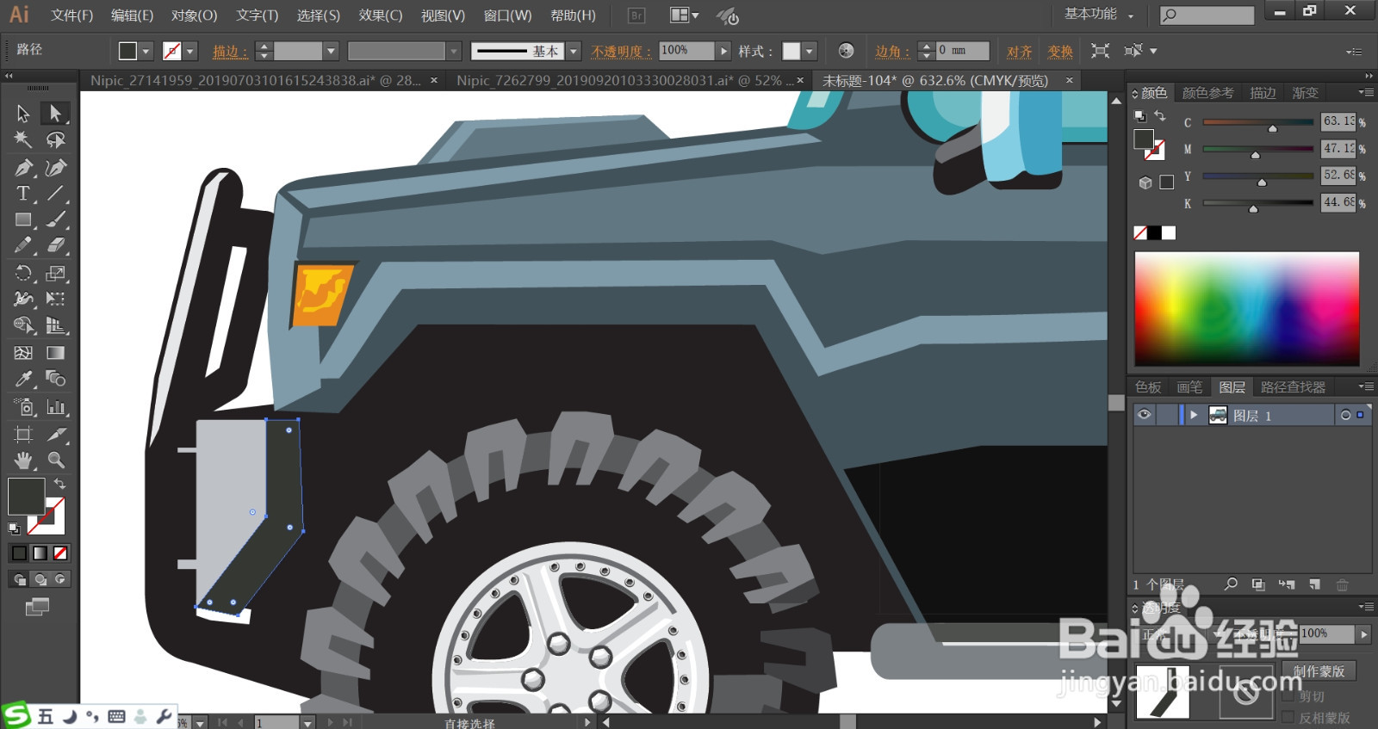Open the 样式 graphic style dropdown
The width and height of the screenshot is (1378, 729).
click(x=809, y=52)
